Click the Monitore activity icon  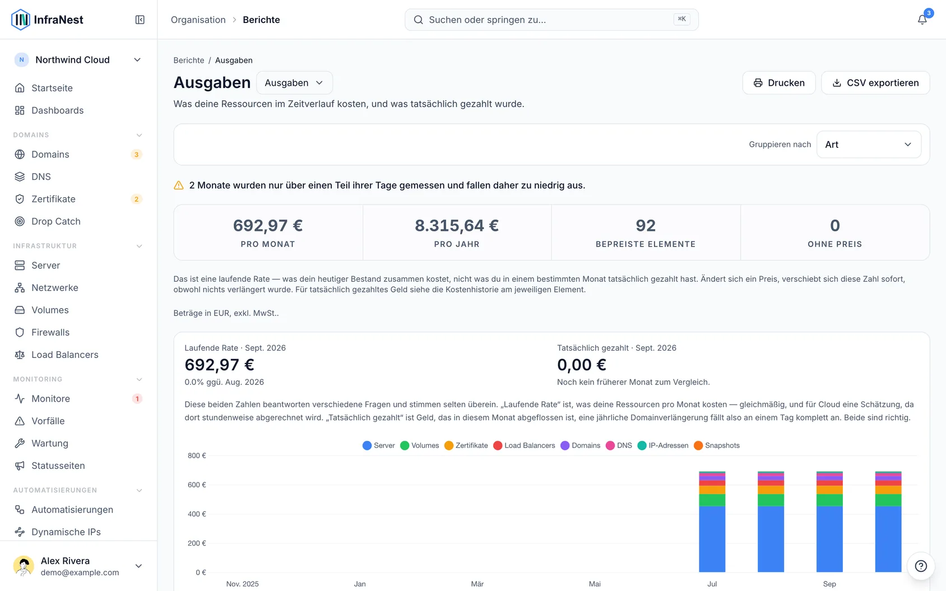click(20, 399)
